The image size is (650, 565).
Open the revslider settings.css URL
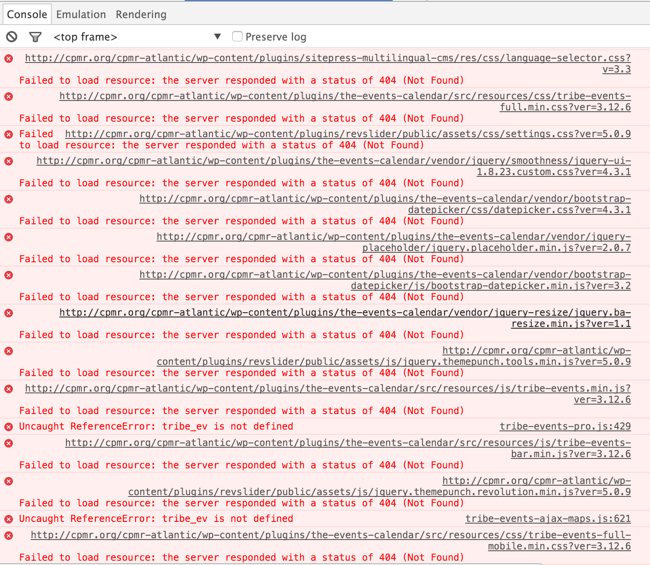[x=347, y=134]
